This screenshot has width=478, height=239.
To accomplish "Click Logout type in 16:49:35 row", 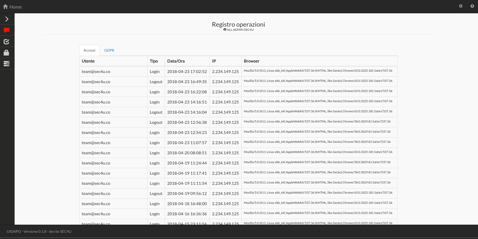I will pyautogui.click(x=156, y=82).
